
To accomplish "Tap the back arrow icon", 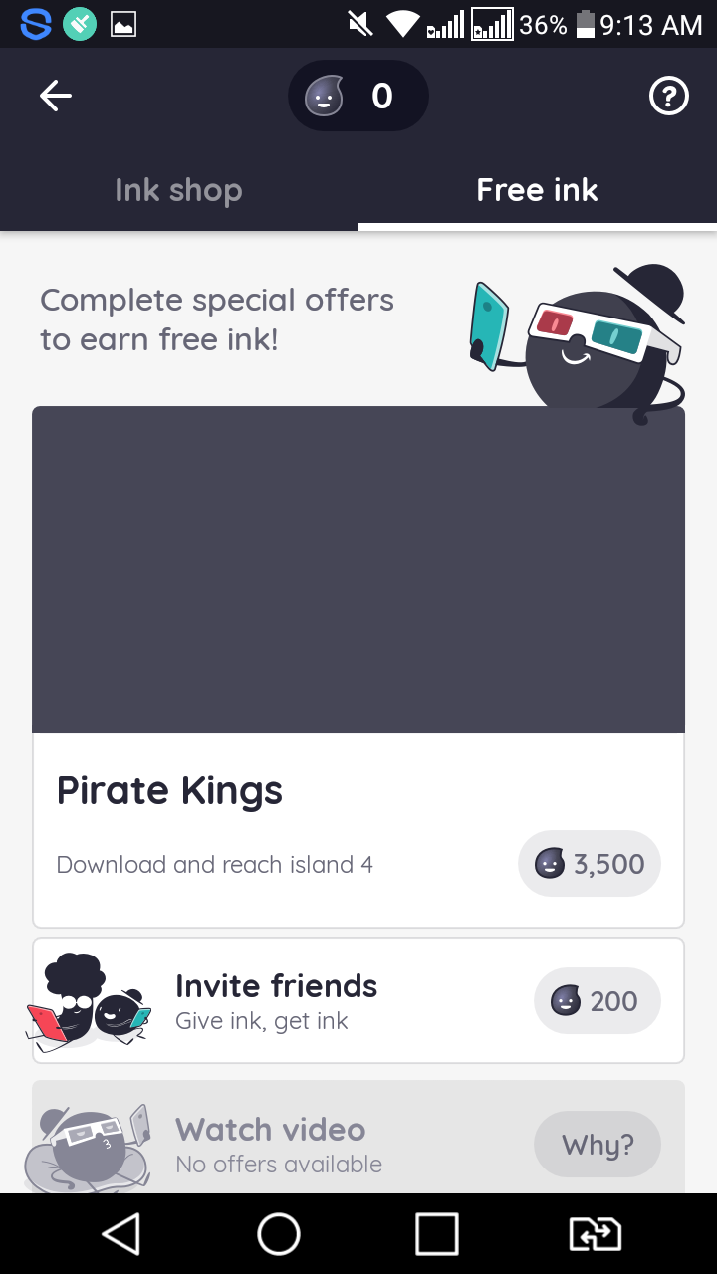I will tap(56, 96).
